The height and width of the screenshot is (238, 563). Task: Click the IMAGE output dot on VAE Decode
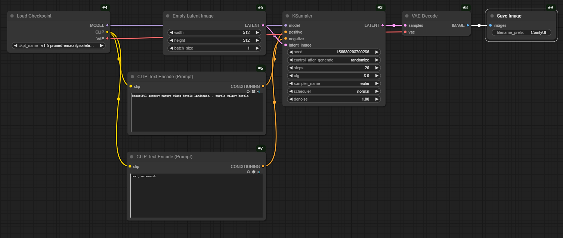click(x=468, y=25)
